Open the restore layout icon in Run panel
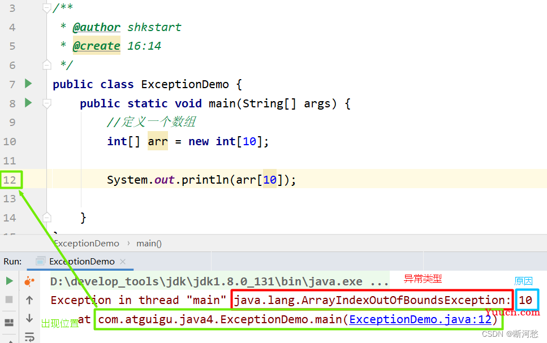This screenshot has height=343, width=547. 10,323
